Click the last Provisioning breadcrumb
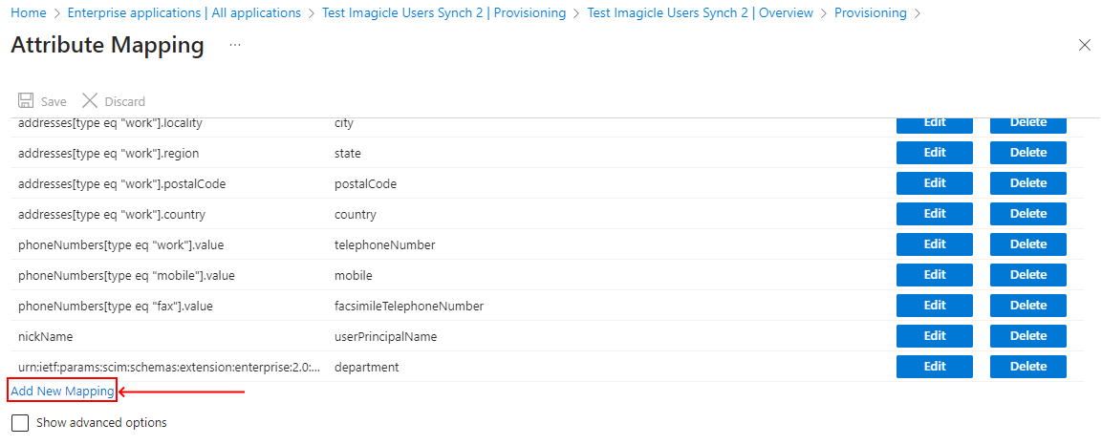 tap(870, 13)
